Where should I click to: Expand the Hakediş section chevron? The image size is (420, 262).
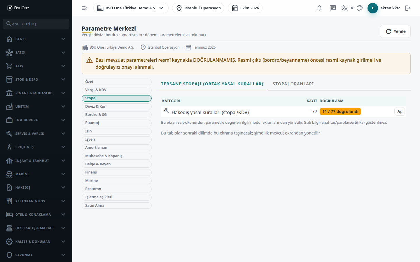(63, 187)
